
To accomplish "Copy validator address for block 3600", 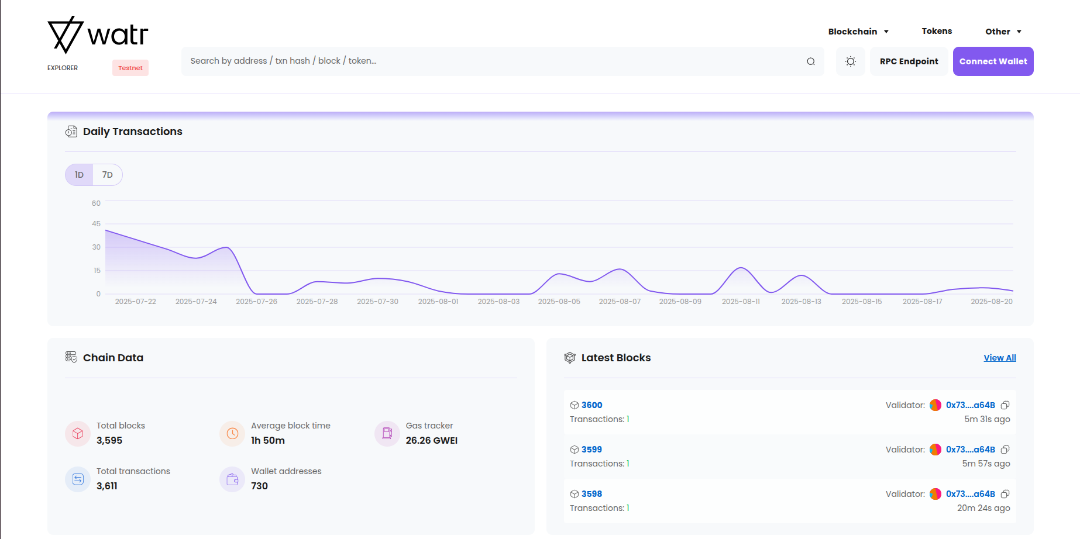I will (1005, 405).
